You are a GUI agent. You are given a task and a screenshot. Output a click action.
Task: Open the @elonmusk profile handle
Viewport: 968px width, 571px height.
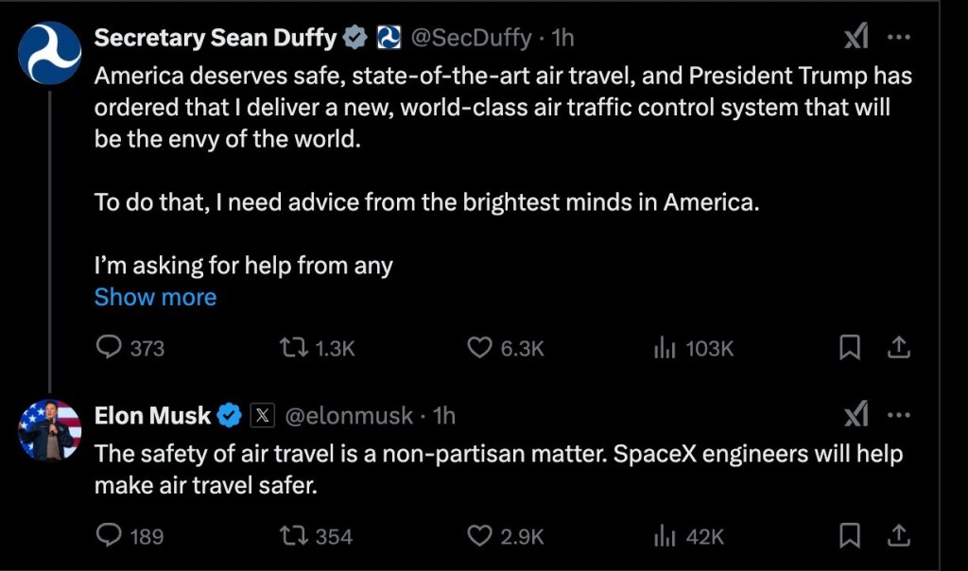tap(350, 415)
